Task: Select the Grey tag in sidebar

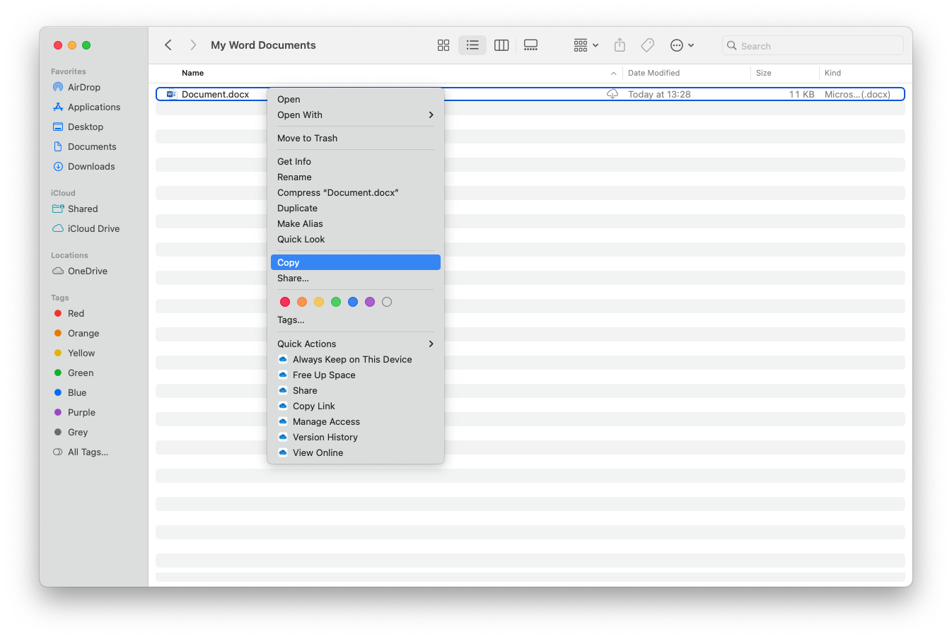Action: (71, 432)
